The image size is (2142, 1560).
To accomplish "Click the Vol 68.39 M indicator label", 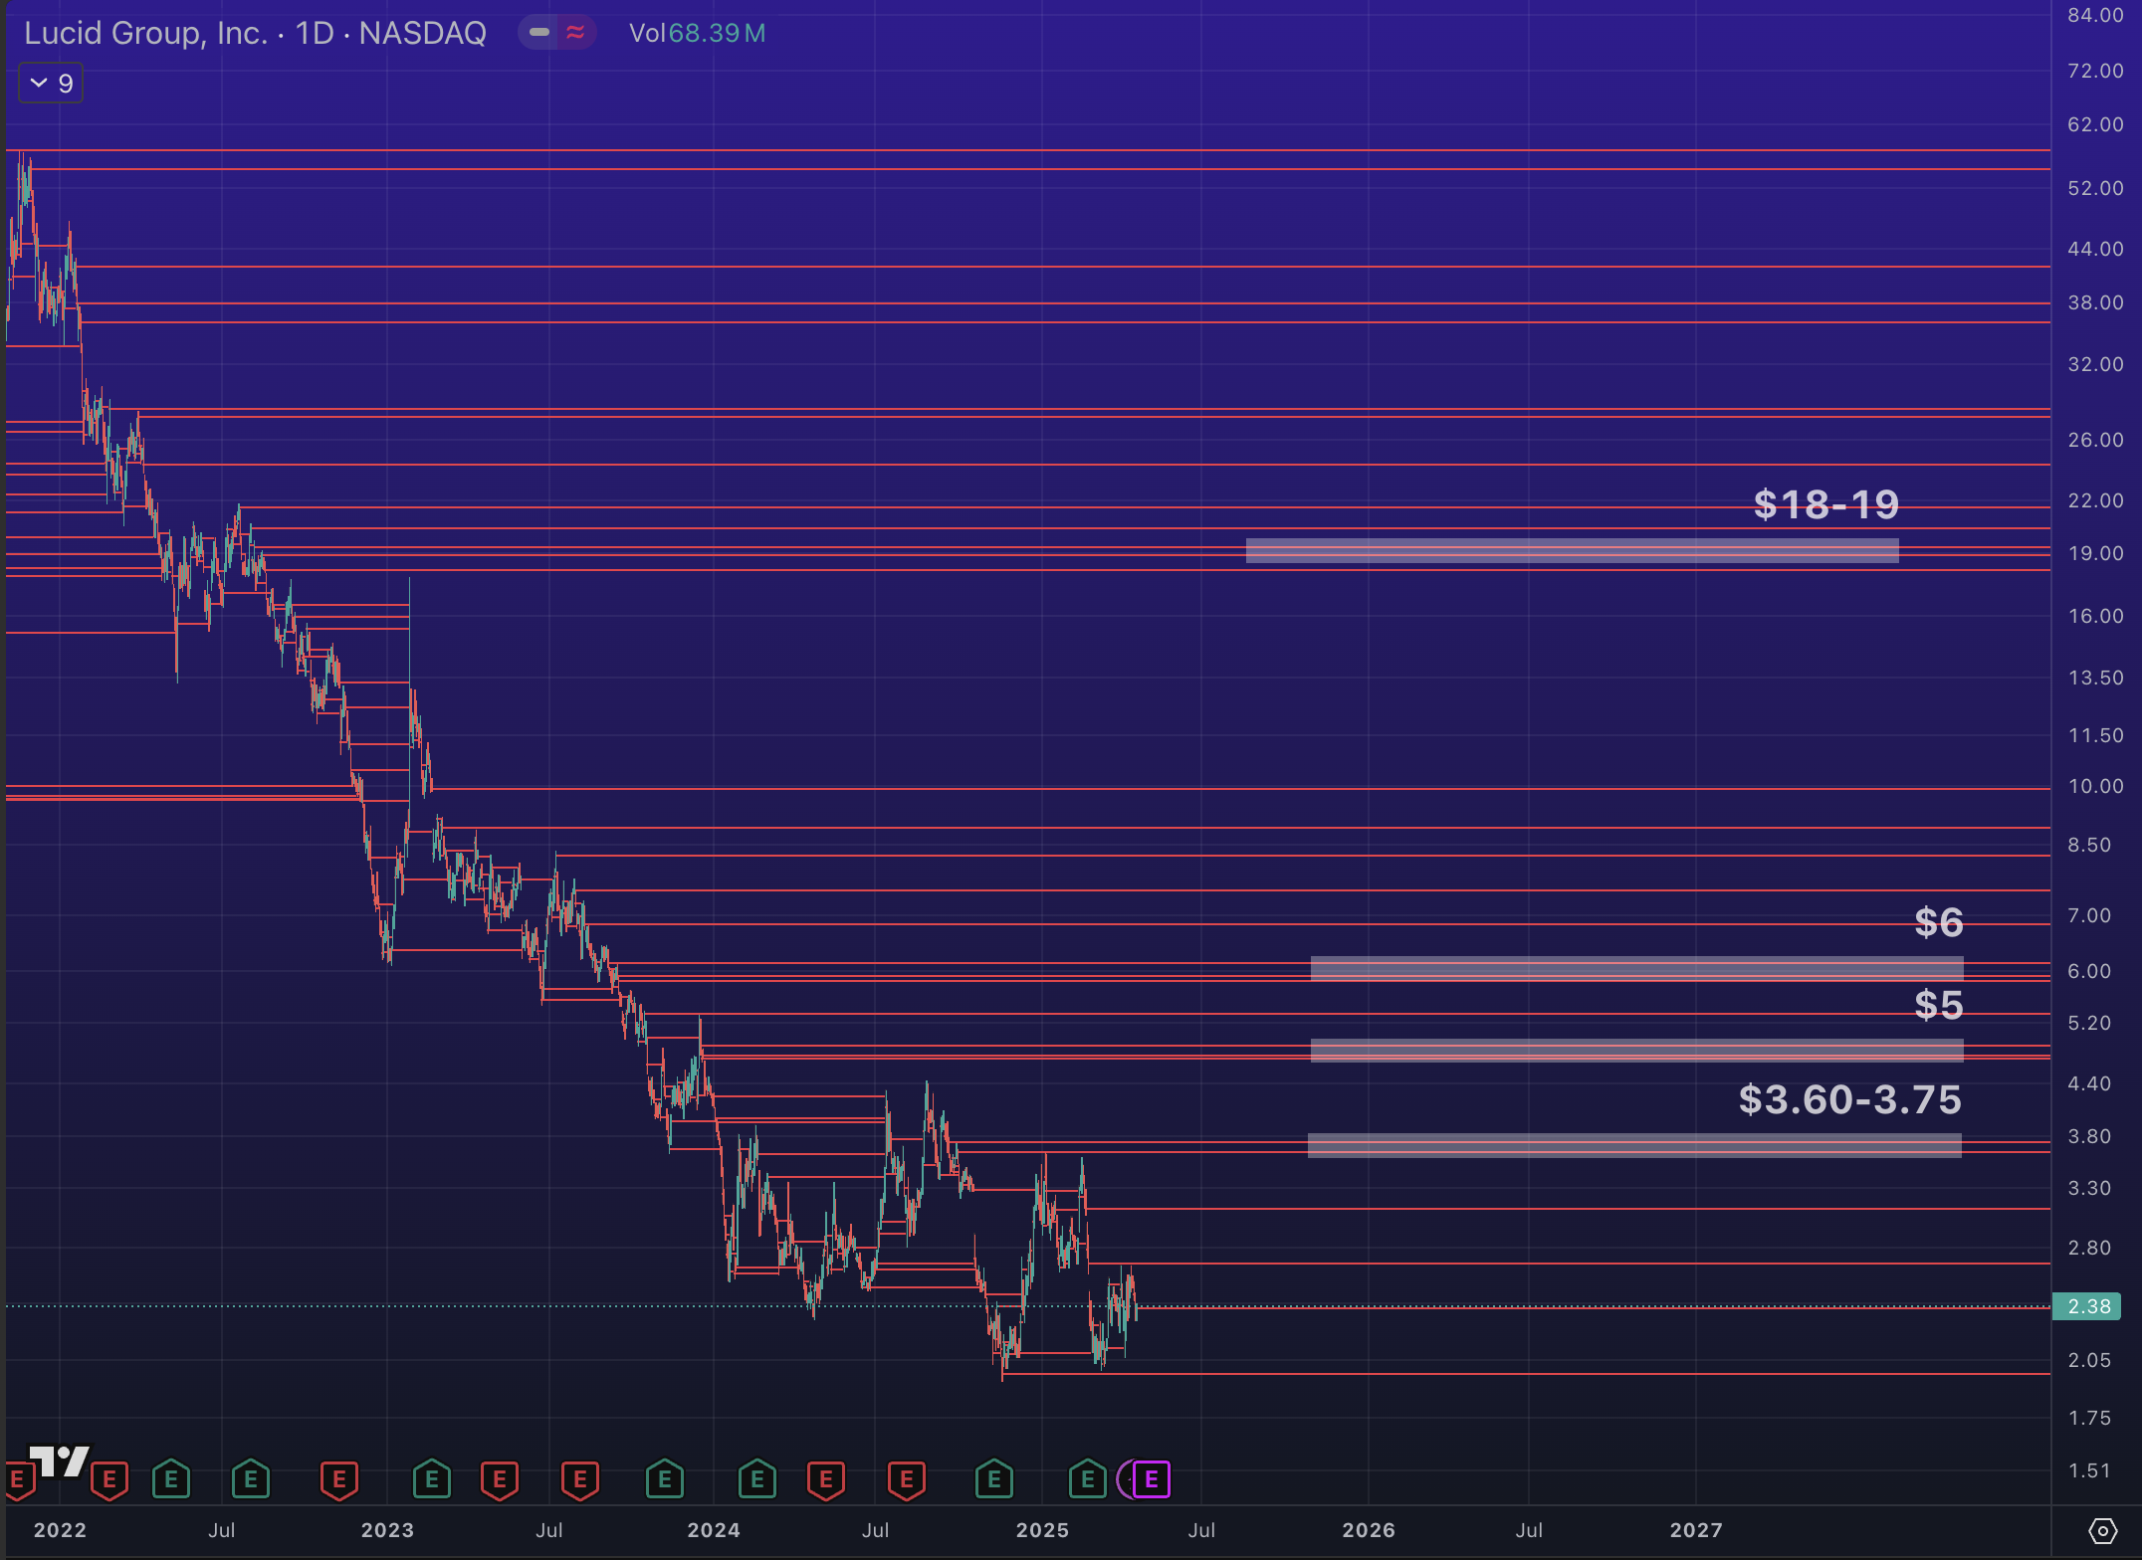I will click(697, 33).
